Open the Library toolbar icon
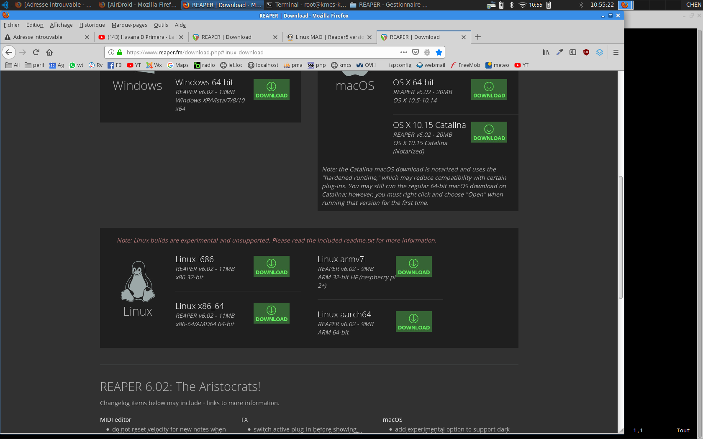Image resolution: width=703 pixels, height=439 pixels. [x=546, y=52]
